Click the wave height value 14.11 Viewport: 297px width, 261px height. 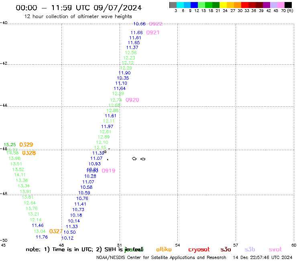pyautogui.click(x=20, y=175)
